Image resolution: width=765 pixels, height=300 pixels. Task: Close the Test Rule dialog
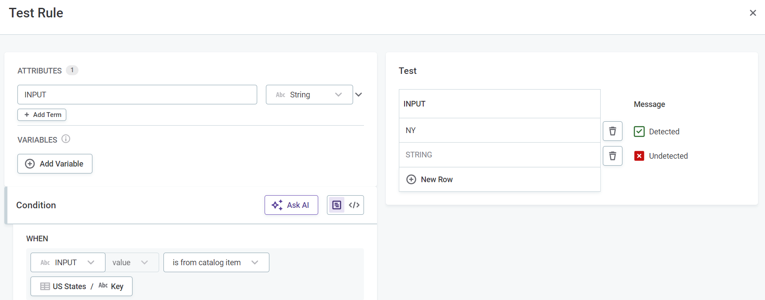pyautogui.click(x=753, y=13)
